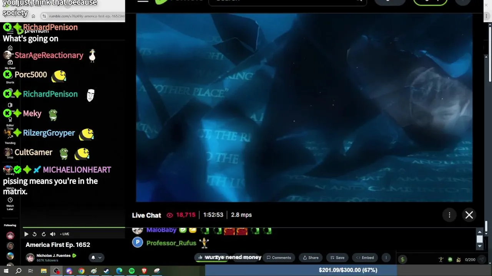492x276 pixels.
Task: Click the video player area
Action: tap(304, 108)
